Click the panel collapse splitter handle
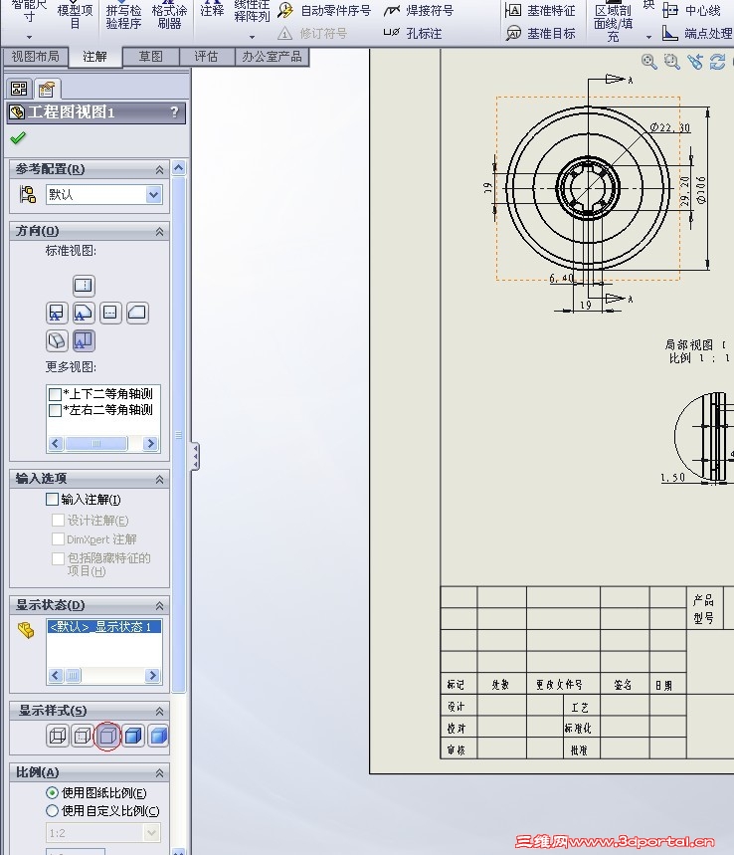Viewport: 734px width, 855px height. point(195,457)
